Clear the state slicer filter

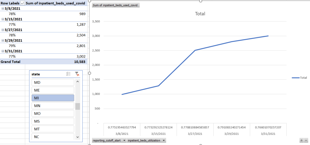click(77, 74)
